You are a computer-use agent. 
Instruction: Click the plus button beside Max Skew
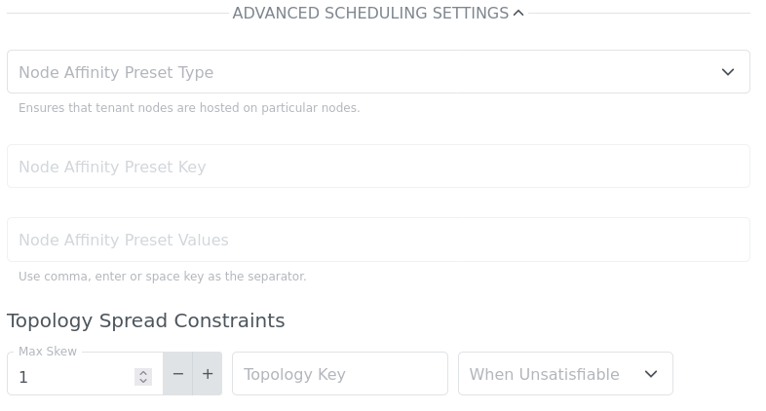(208, 374)
